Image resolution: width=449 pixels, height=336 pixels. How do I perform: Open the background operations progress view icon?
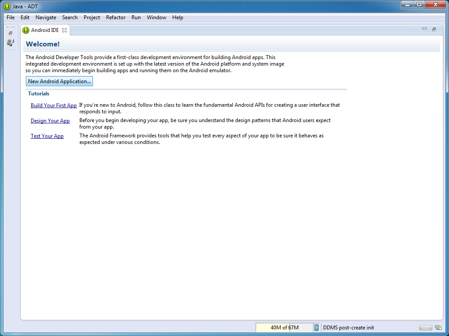tap(438, 328)
